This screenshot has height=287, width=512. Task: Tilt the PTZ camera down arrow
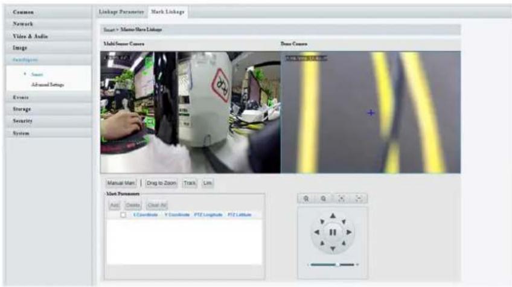click(333, 249)
